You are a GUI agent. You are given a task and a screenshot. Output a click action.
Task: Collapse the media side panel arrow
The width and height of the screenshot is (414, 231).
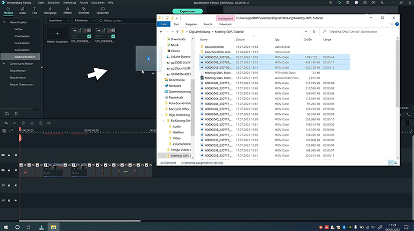click(42, 68)
